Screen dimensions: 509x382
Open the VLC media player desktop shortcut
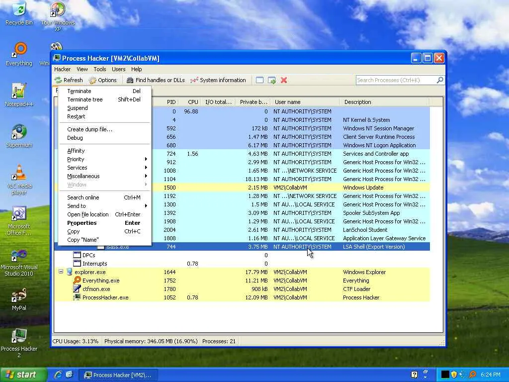[x=19, y=179]
